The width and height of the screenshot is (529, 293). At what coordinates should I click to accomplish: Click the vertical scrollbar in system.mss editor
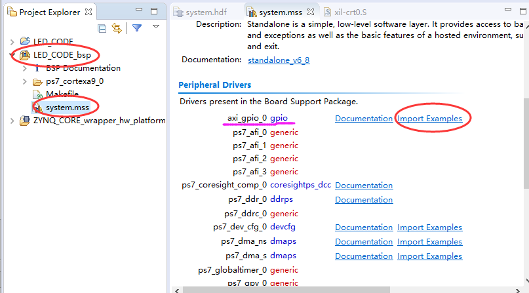tap(526, 144)
